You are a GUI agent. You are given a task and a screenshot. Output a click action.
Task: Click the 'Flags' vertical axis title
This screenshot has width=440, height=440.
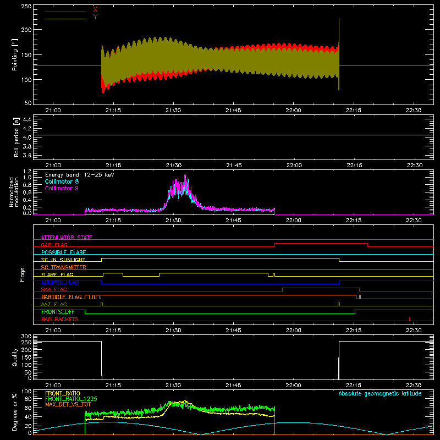[x=23, y=274]
